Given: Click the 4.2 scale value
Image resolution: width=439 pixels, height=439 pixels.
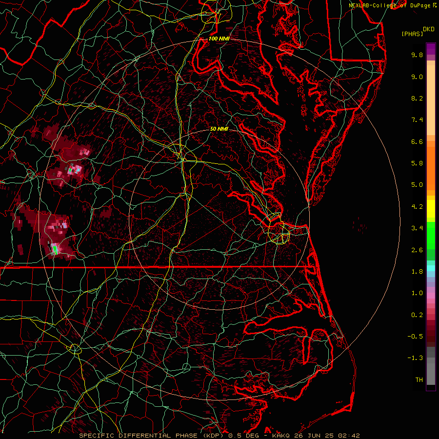Looking at the screenshot, I should [x=417, y=207].
